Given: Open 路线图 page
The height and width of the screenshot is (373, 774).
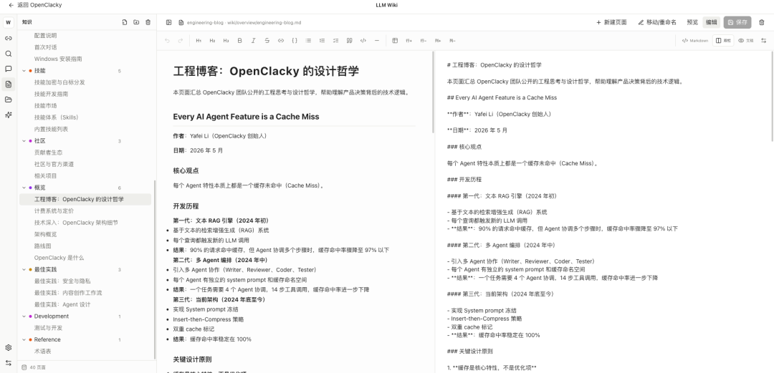Looking at the screenshot, I should pos(42,246).
